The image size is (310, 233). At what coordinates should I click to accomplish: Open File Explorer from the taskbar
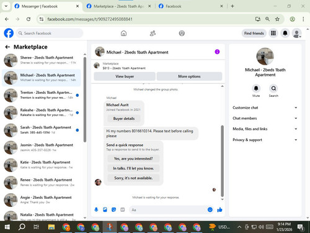(x=51, y=227)
